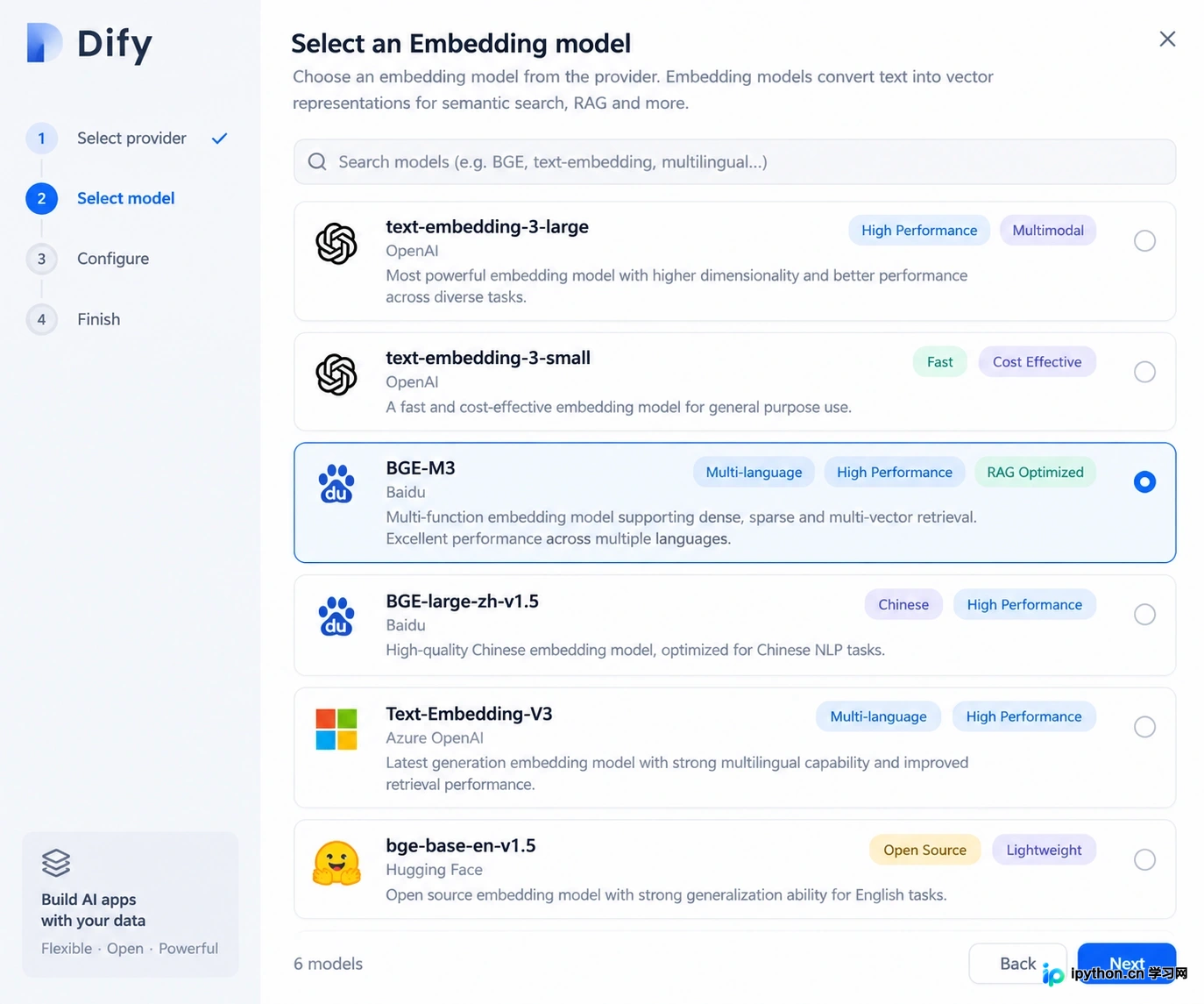Screen dimensions: 1204x1004
Task: Click the Back button
Action: click(1017, 964)
